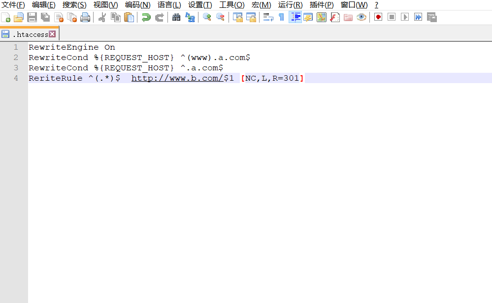Open the 窗口(W) menu
The image size is (492, 303).
coord(354,5)
